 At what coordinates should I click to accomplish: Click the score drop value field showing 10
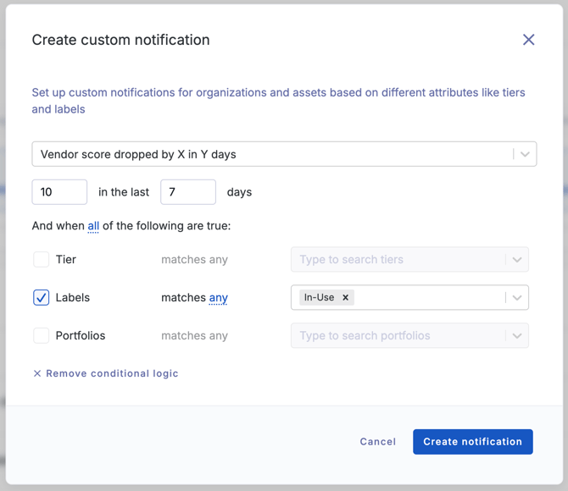click(x=59, y=192)
